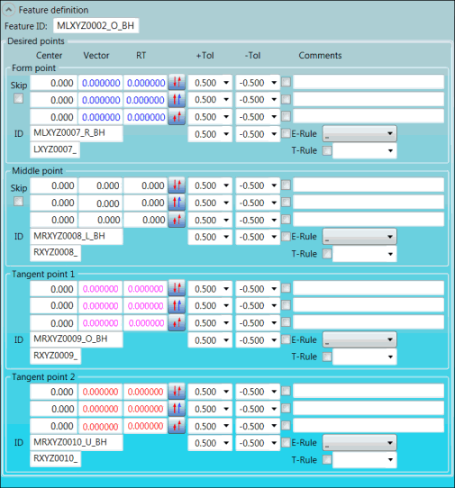Open +Tol dropdown in Form point first row
Viewport: 455px width, 488px height.
[x=210, y=83]
